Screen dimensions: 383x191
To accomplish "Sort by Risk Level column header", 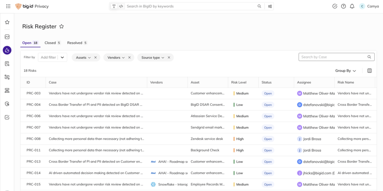I will pos(239,82).
